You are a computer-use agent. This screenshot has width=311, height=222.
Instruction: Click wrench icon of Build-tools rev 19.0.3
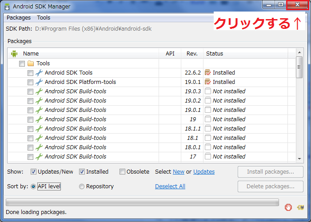(x=39, y=91)
